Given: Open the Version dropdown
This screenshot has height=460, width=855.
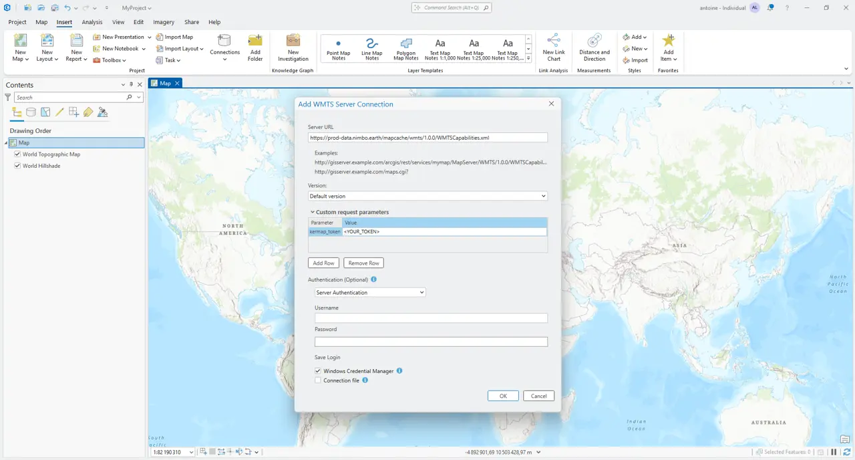Looking at the screenshot, I should [x=427, y=196].
